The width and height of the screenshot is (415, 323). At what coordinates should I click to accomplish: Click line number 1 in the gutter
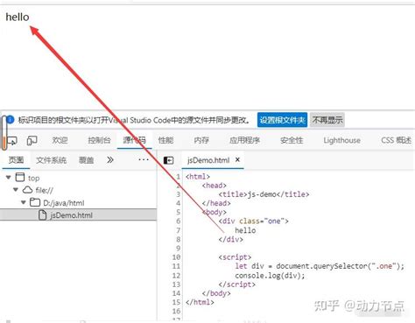point(178,177)
